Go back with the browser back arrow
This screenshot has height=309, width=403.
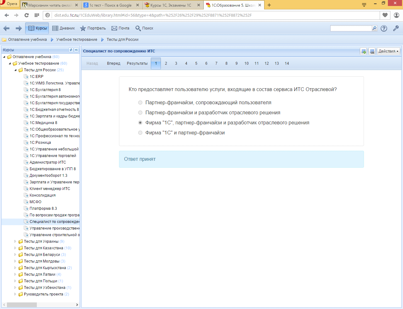coord(7,15)
